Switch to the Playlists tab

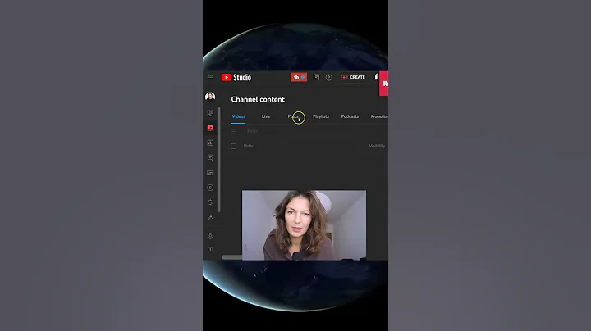coord(321,116)
